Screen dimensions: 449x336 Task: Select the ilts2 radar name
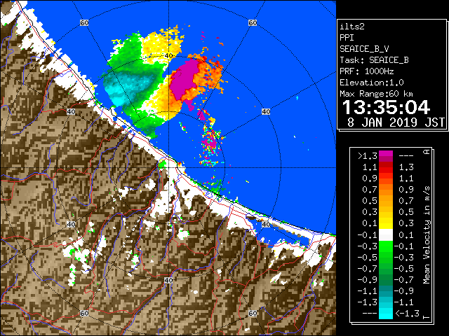point(352,27)
